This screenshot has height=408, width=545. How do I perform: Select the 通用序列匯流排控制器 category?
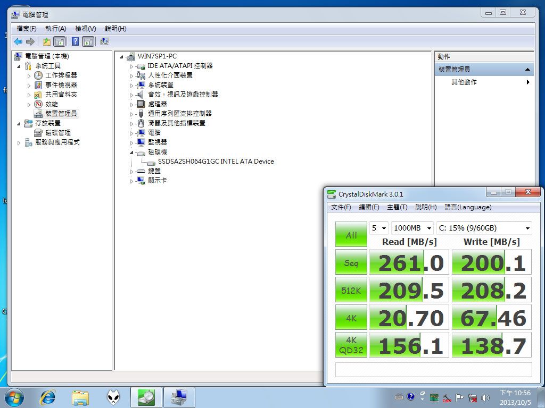tap(180, 114)
